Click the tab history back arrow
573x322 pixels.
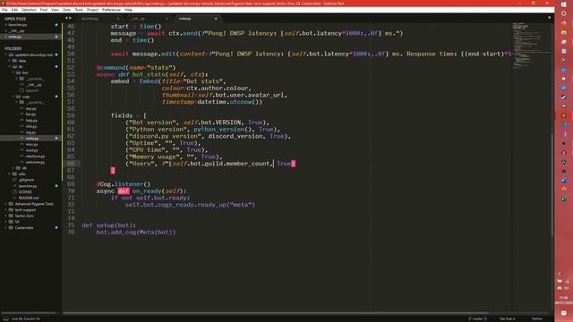click(x=66, y=18)
